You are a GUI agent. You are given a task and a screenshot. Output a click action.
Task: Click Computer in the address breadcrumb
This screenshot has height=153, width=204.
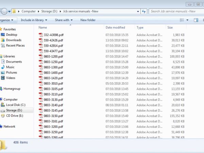29,11
